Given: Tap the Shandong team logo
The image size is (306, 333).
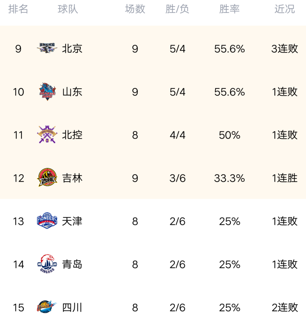Looking at the screenshot, I should point(47,92).
